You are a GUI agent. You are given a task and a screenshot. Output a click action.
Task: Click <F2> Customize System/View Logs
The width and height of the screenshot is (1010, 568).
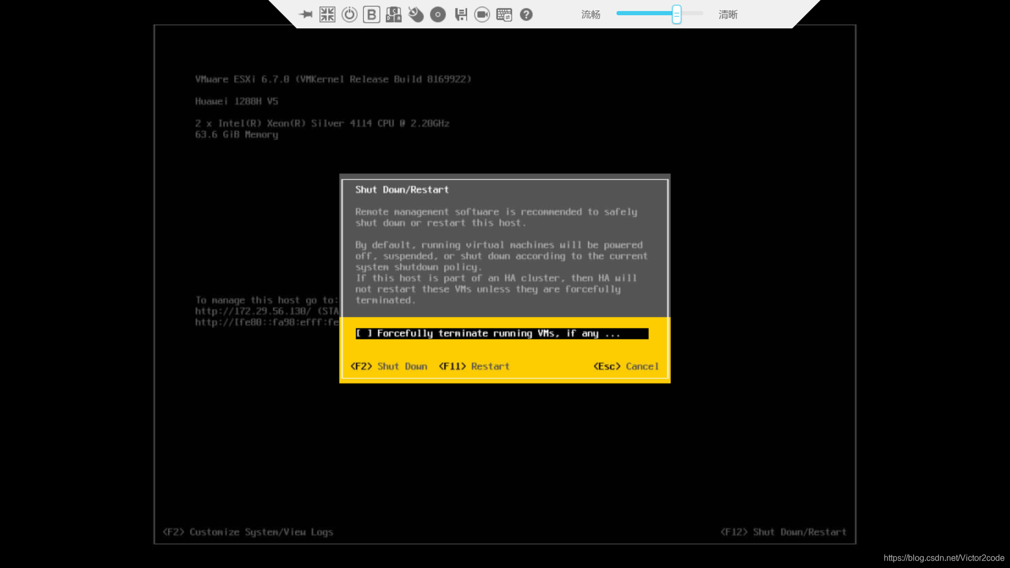click(x=248, y=532)
